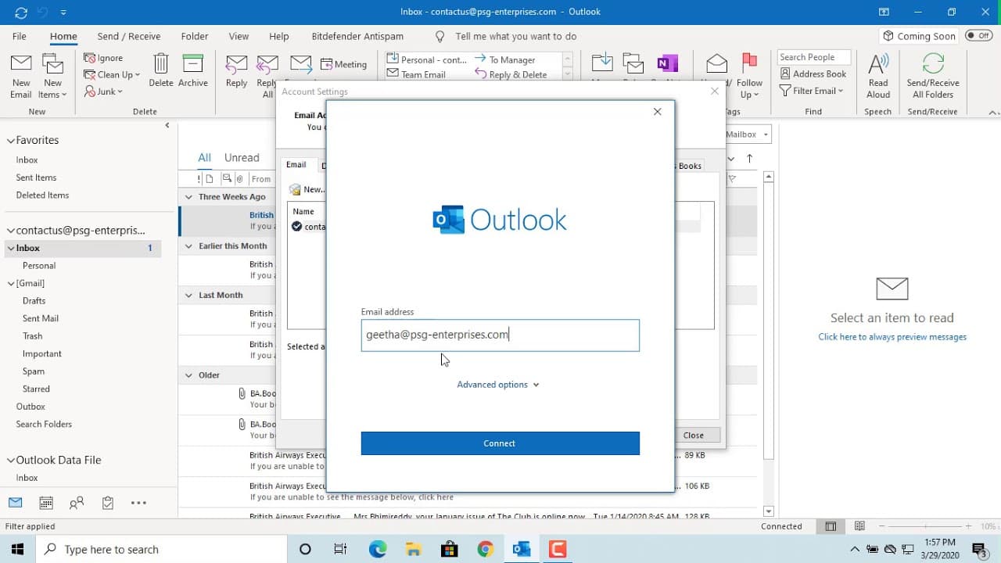
Task: Collapse the Three Weeks Ago group
Action: point(188,197)
